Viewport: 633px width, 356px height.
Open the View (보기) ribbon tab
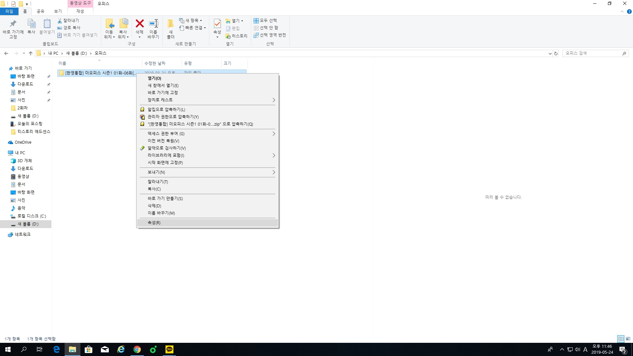tap(58, 11)
